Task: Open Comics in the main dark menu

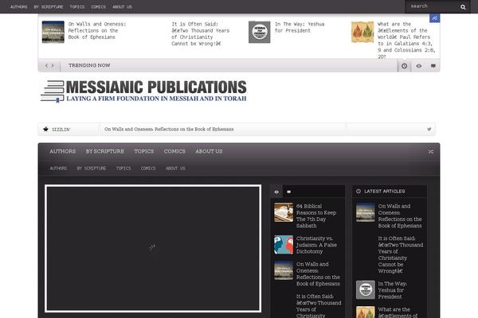Action: point(174,151)
